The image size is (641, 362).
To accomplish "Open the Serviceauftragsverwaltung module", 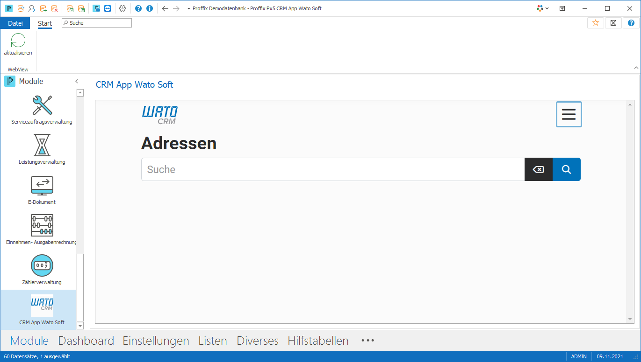I will [x=42, y=110].
